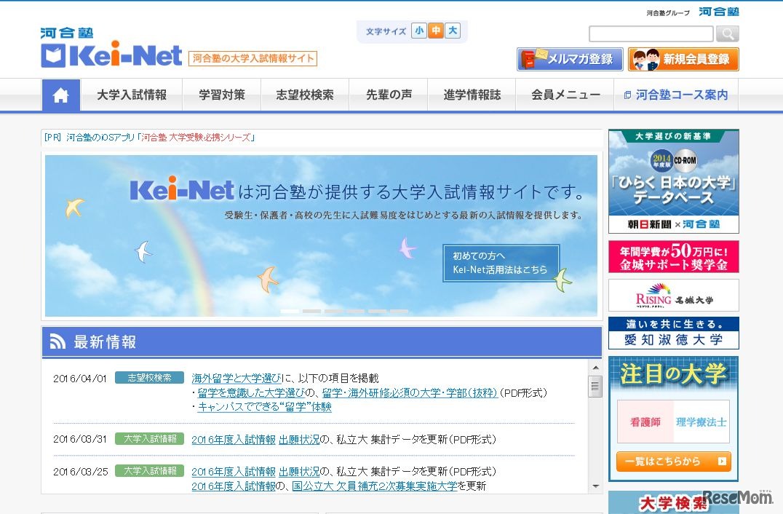Click the search text field
Screen dimensions: 783x514
pyautogui.click(x=651, y=34)
